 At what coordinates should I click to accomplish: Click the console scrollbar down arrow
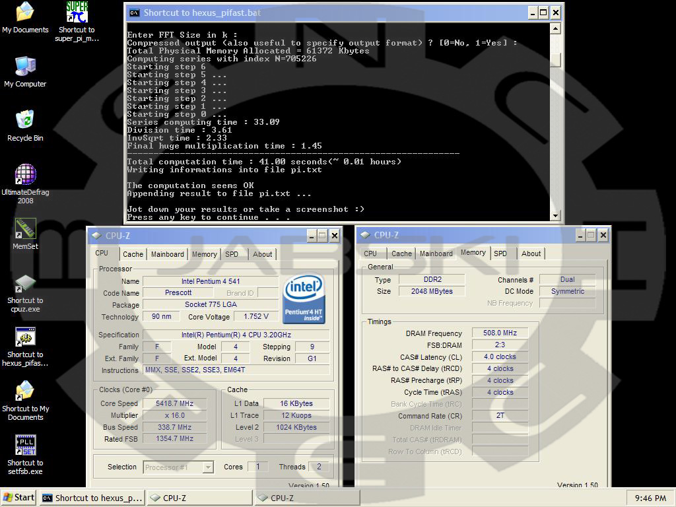tap(555, 216)
